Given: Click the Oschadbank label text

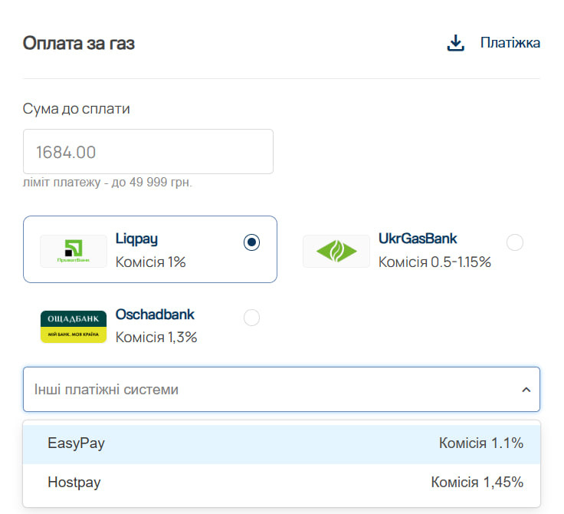Looking at the screenshot, I should (x=155, y=314).
